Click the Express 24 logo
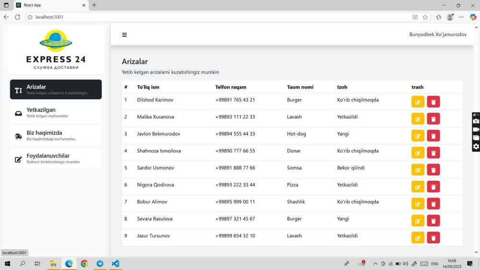Viewport: 480px width, 270px height. [x=56, y=49]
